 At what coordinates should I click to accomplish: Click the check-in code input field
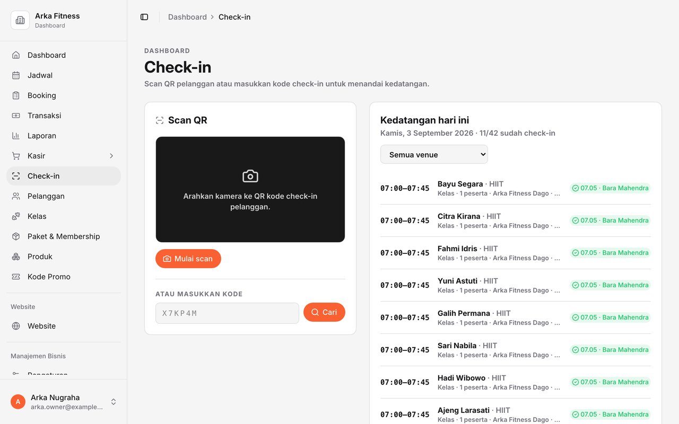[227, 313]
